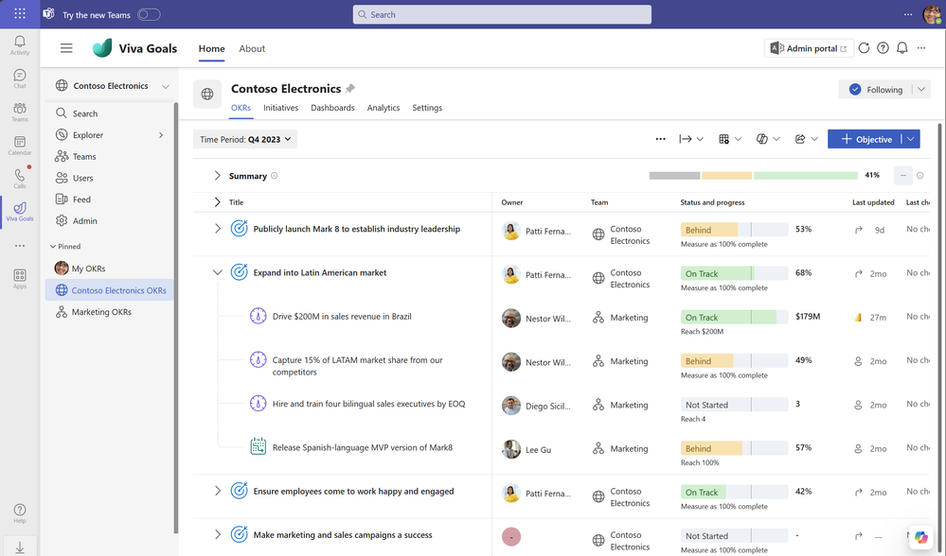The width and height of the screenshot is (946, 556).
Task: Open the more options ellipsis next to the bell
Action: [921, 48]
